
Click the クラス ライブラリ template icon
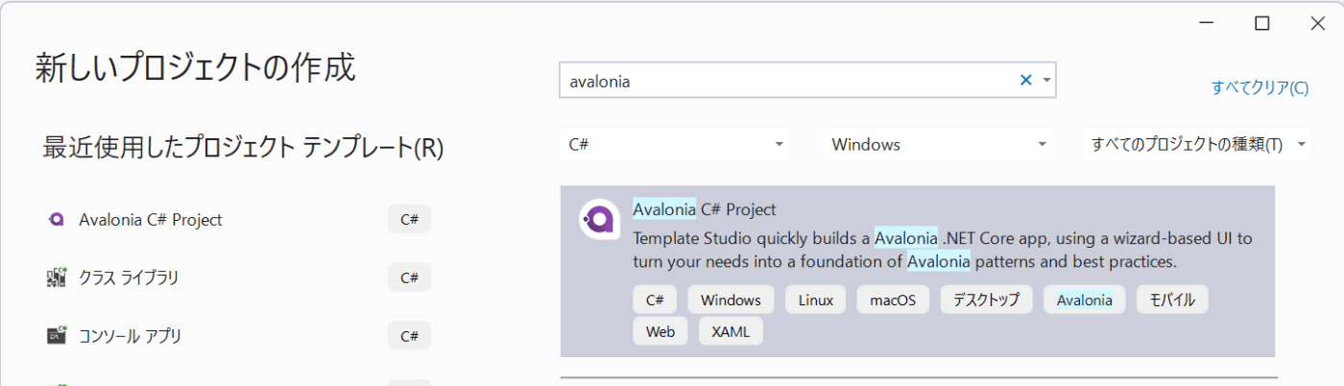56,277
